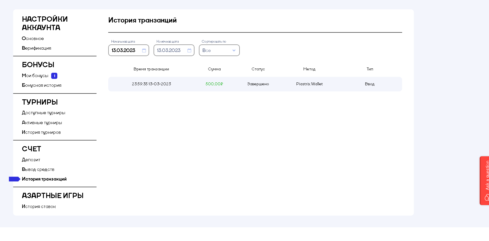The image size is (489, 241).
Task: Open История турниров page
Action: 41,132
